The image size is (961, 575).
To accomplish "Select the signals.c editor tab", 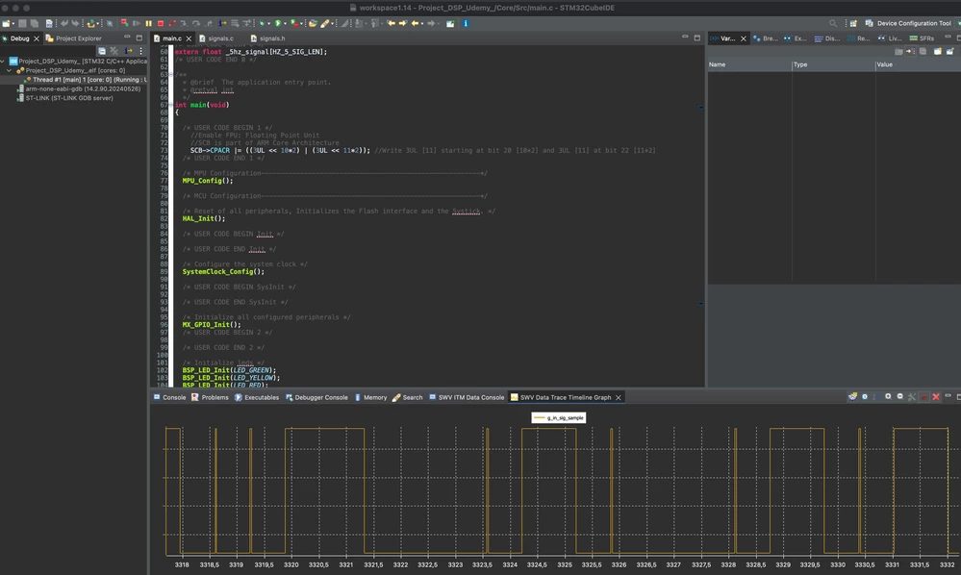I will click(x=216, y=37).
